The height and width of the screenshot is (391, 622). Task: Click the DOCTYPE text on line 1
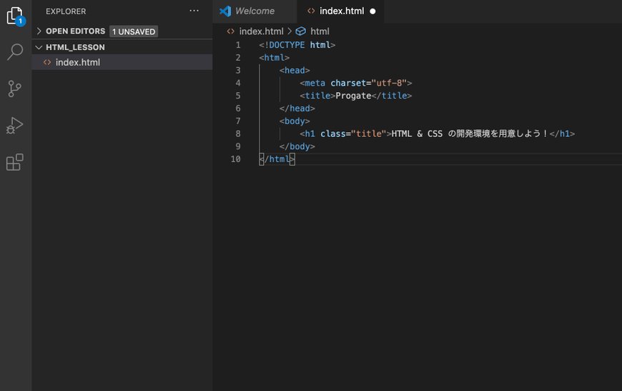(287, 45)
